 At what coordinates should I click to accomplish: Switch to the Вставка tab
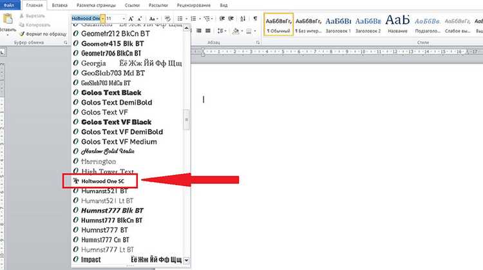(60, 5)
